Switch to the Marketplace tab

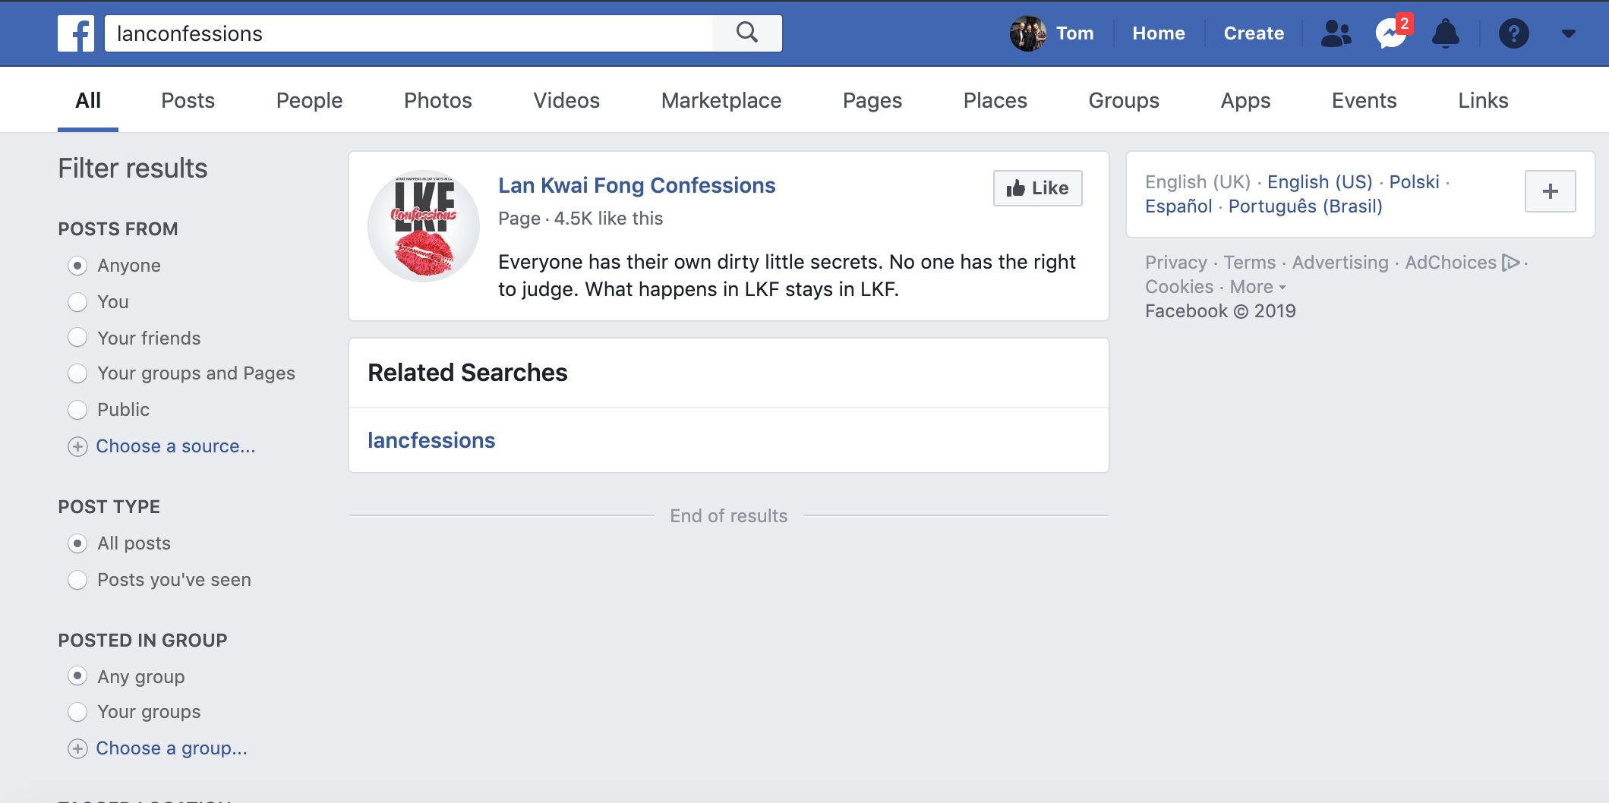(x=721, y=100)
